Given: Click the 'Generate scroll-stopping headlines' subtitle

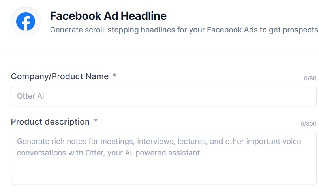Looking at the screenshot, I should point(184,30).
